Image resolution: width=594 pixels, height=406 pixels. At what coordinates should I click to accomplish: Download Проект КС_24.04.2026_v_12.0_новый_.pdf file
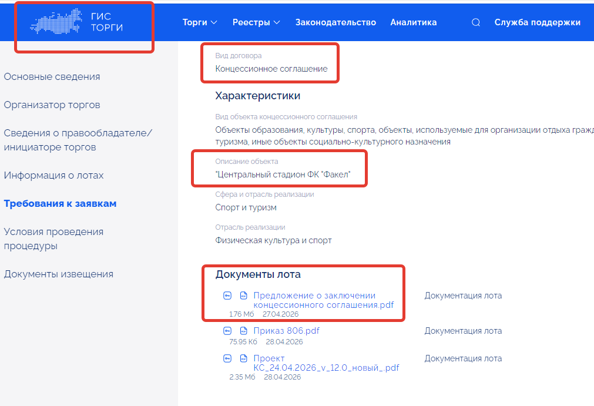coord(326,363)
